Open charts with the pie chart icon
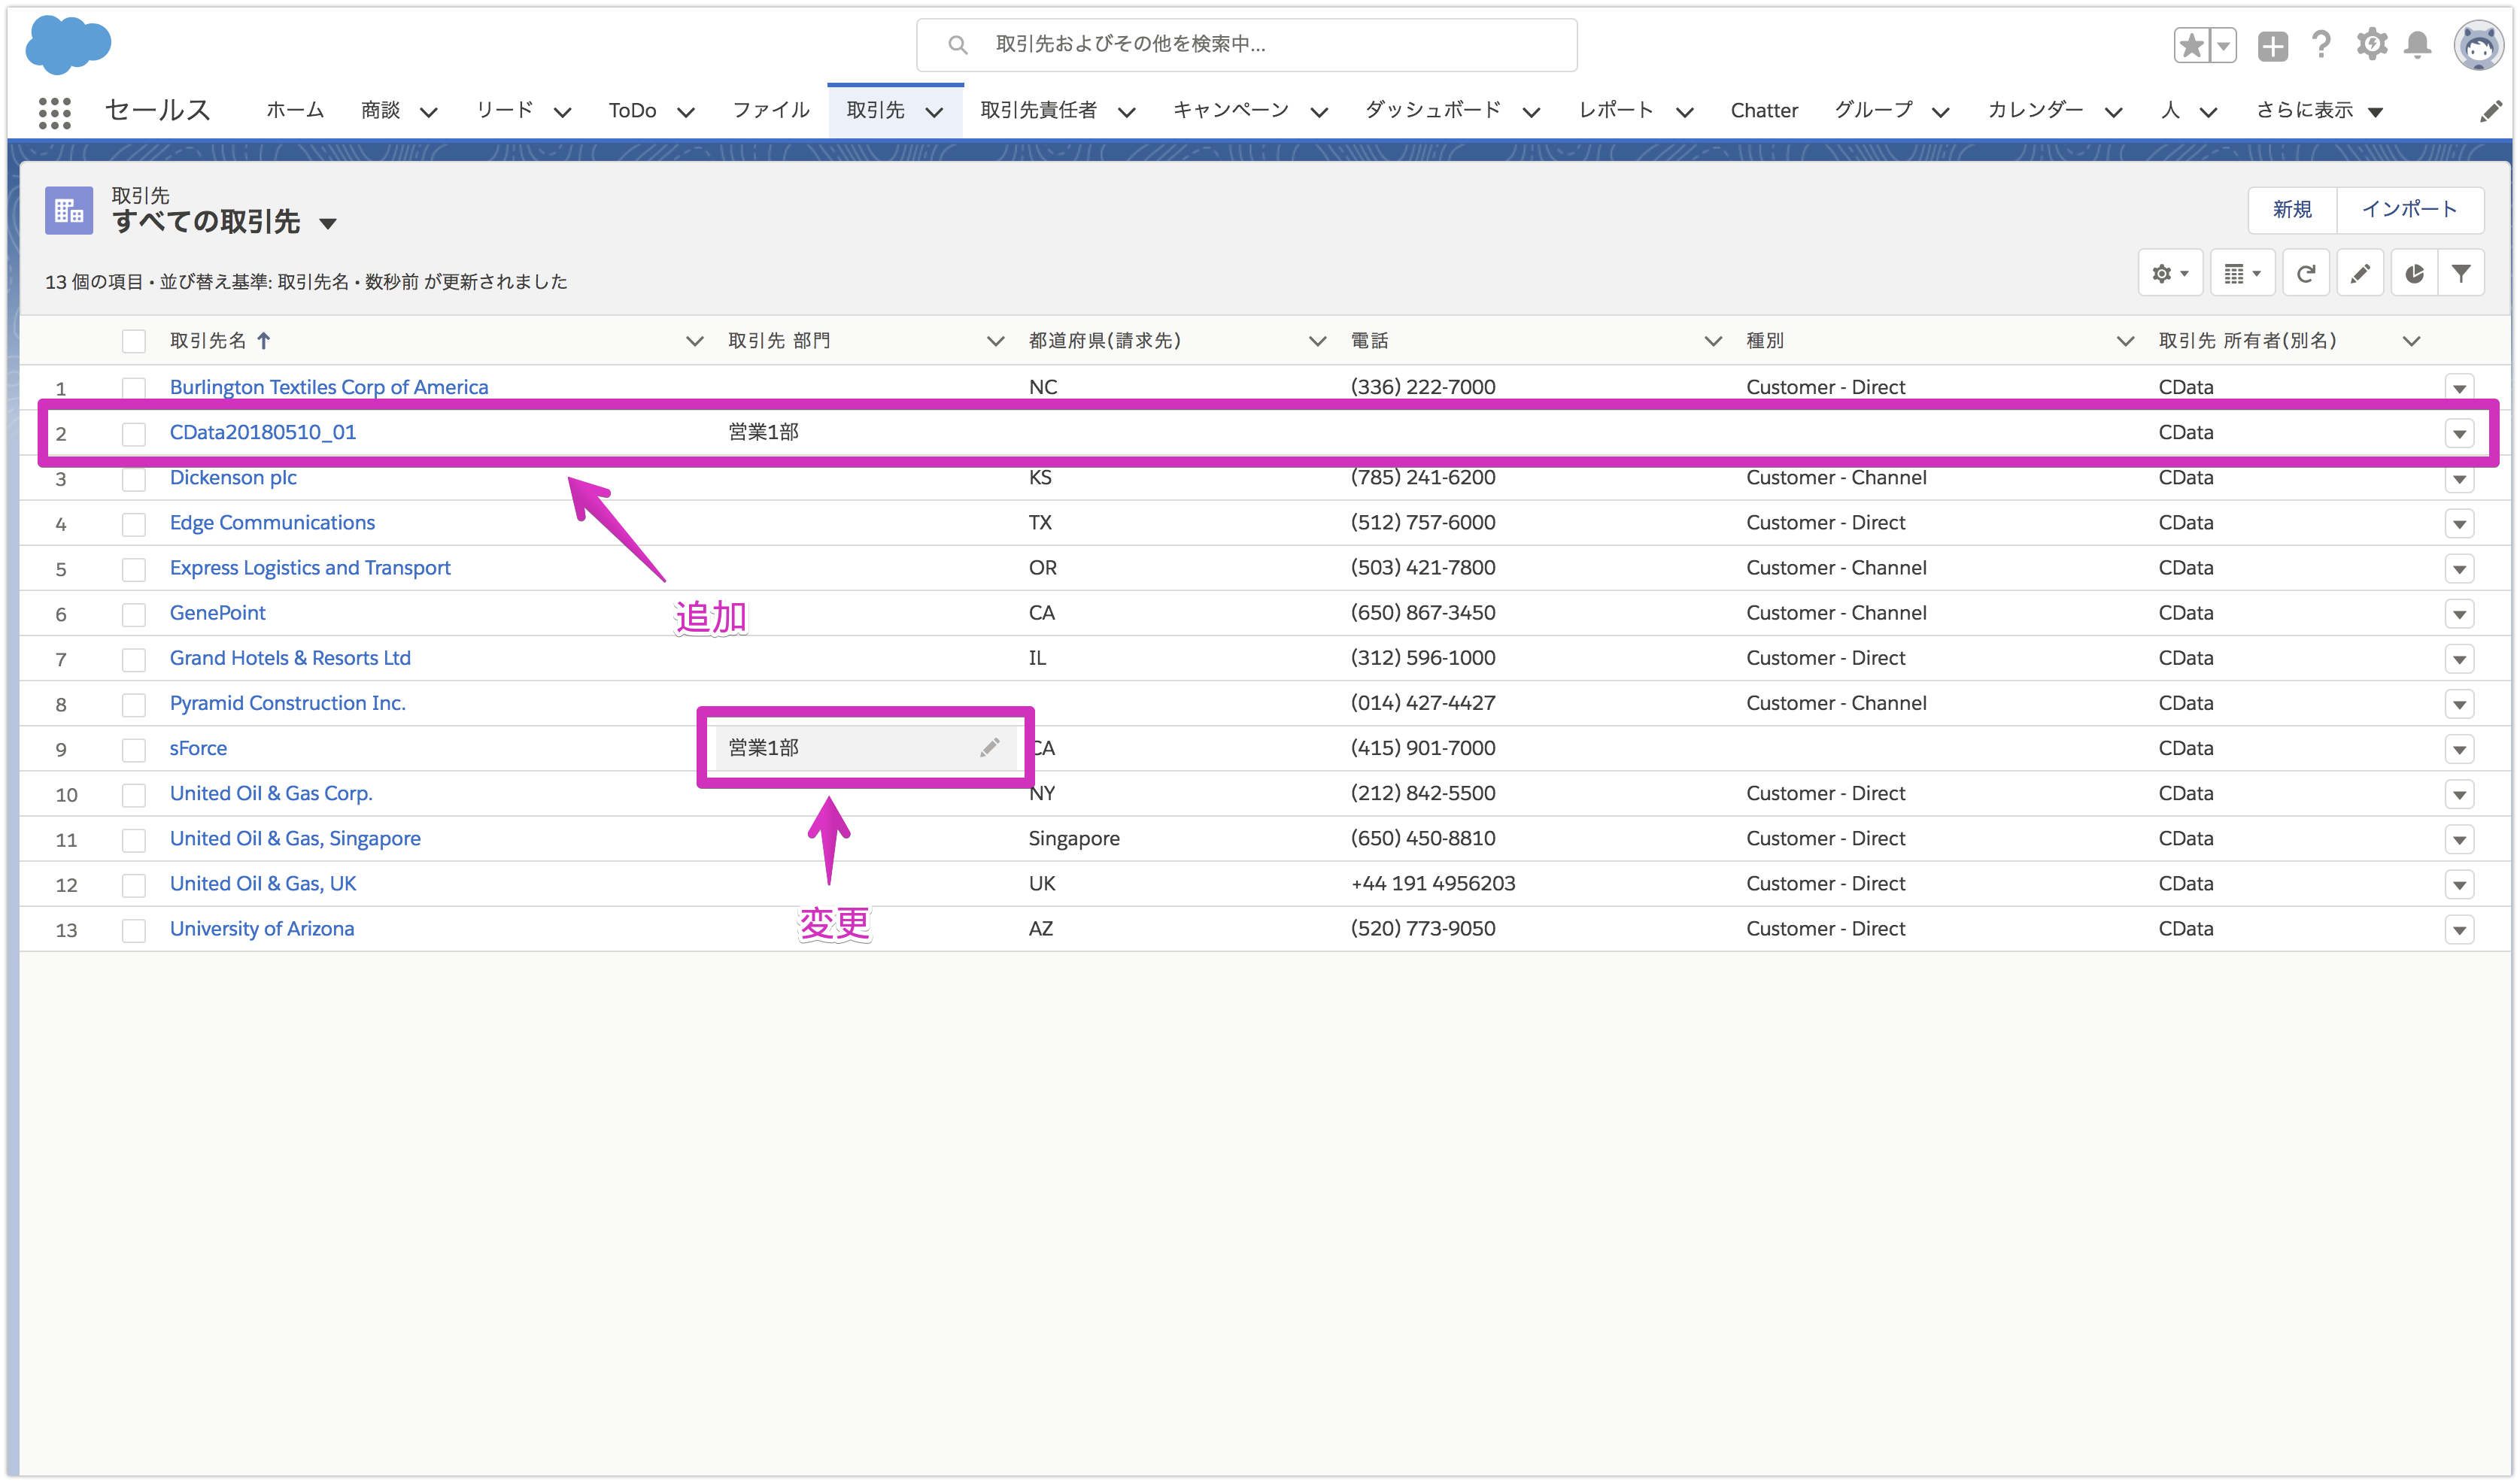The width and height of the screenshot is (2520, 1483). tap(2414, 272)
